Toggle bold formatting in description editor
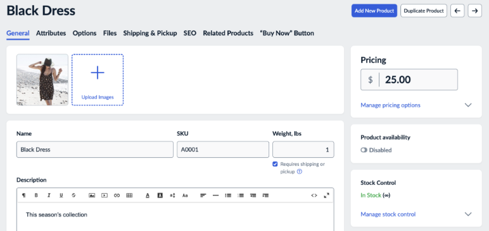 (36, 195)
